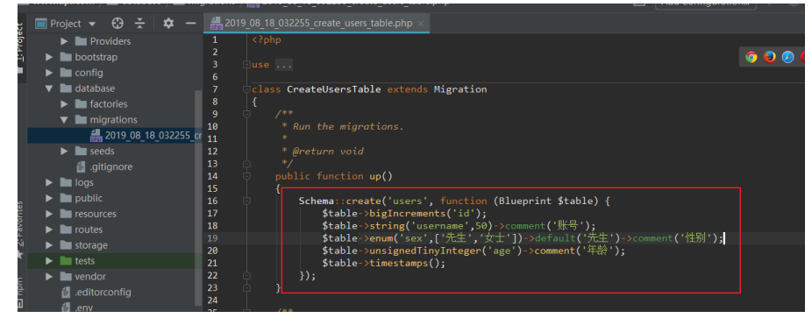Click the fold end marker on line 23
812x318 pixels.
(246, 288)
